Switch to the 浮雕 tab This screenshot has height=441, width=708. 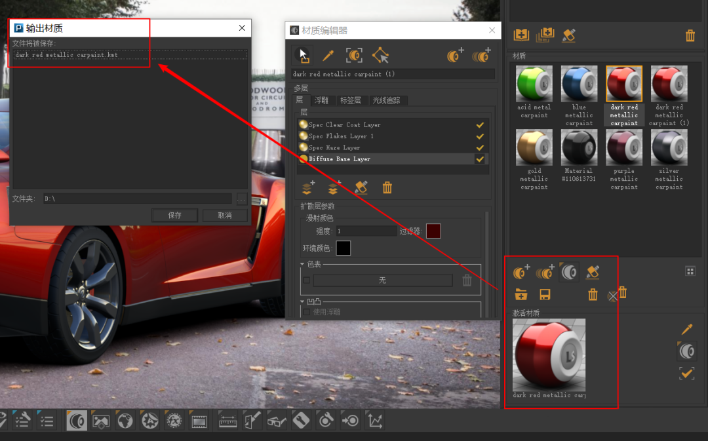(x=321, y=100)
